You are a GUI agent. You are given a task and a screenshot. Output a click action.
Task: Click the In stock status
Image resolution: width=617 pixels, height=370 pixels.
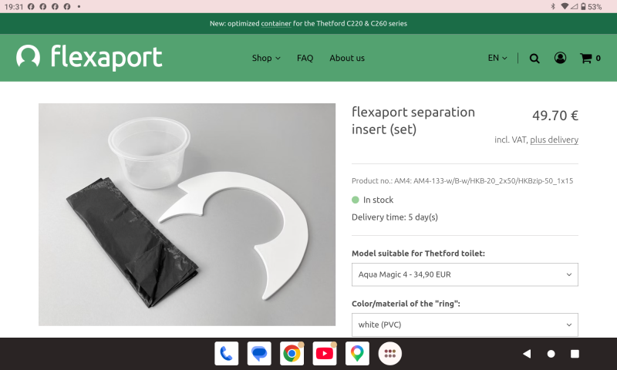tap(373, 200)
